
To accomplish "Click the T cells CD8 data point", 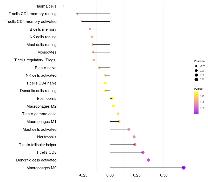I will pyautogui.click(x=143, y=152).
